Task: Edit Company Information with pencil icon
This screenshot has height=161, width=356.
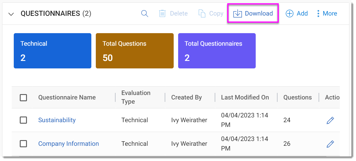Action: (330, 144)
